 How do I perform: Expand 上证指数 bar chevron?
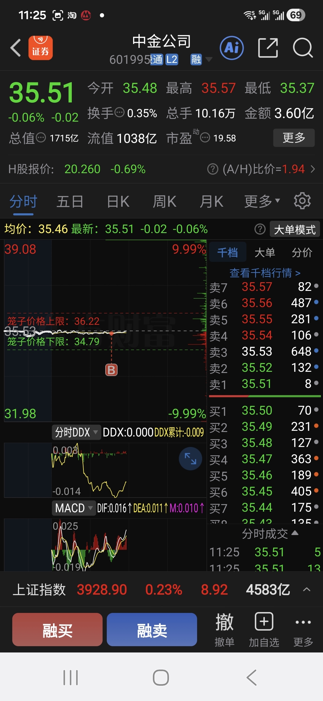coord(307,590)
